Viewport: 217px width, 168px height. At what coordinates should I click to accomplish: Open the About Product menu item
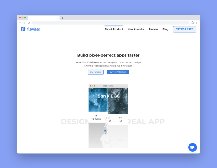pos(114,29)
